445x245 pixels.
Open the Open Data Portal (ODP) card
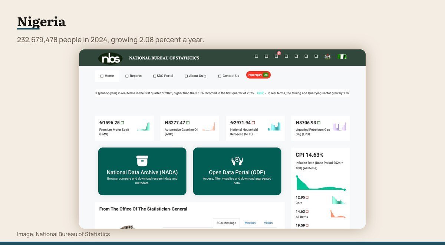coord(237,171)
